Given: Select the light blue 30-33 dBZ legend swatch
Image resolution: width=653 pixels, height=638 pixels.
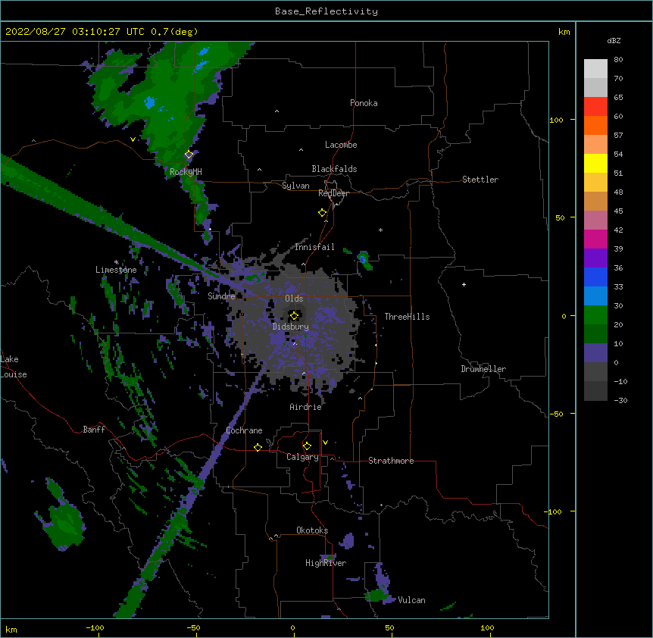Looking at the screenshot, I should [x=595, y=296].
